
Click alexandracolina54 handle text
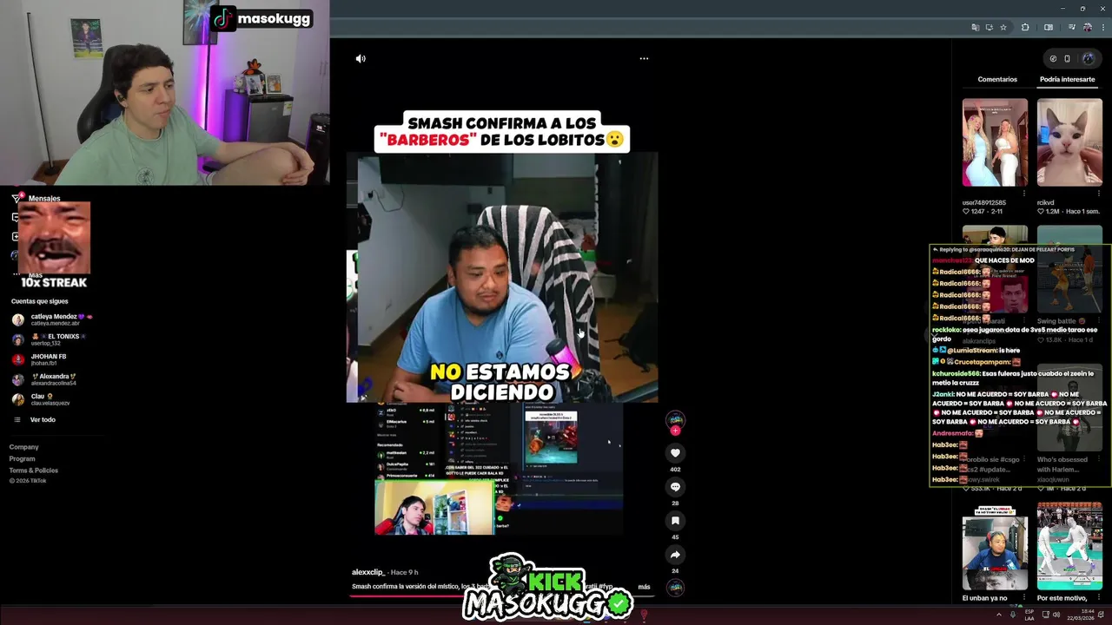coord(54,383)
